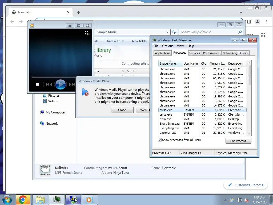Click the End Process button
Screen dimensions: 273x205
pyautogui.click(x=238, y=141)
